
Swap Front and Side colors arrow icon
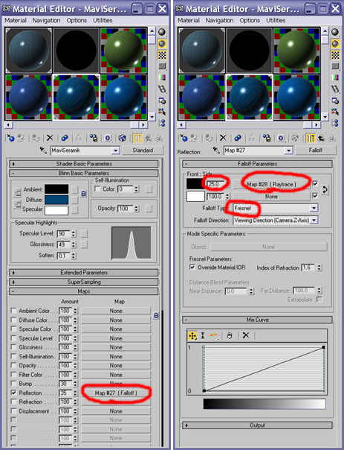pyautogui.click(x=325, y=189)
